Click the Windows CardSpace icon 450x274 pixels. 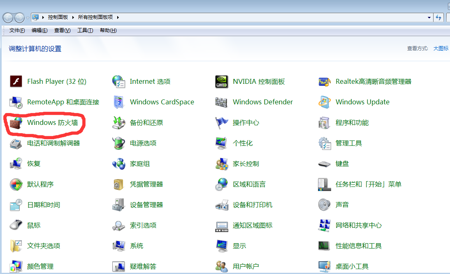(118, 102)
